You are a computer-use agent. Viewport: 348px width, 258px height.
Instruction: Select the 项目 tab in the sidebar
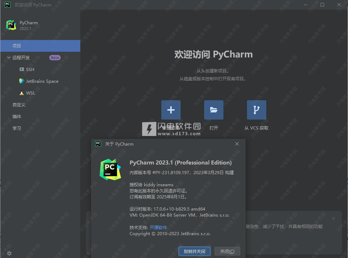(40, 46)
